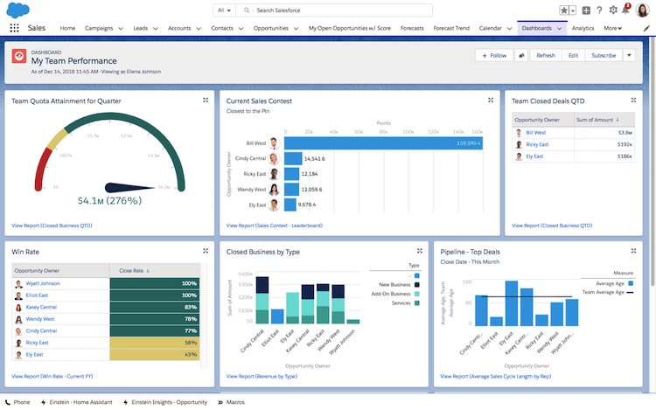Open View Report (Sales Contest - Leaderboard) link
The width and height of the screenshot is (656, 410).
[274, 226]
